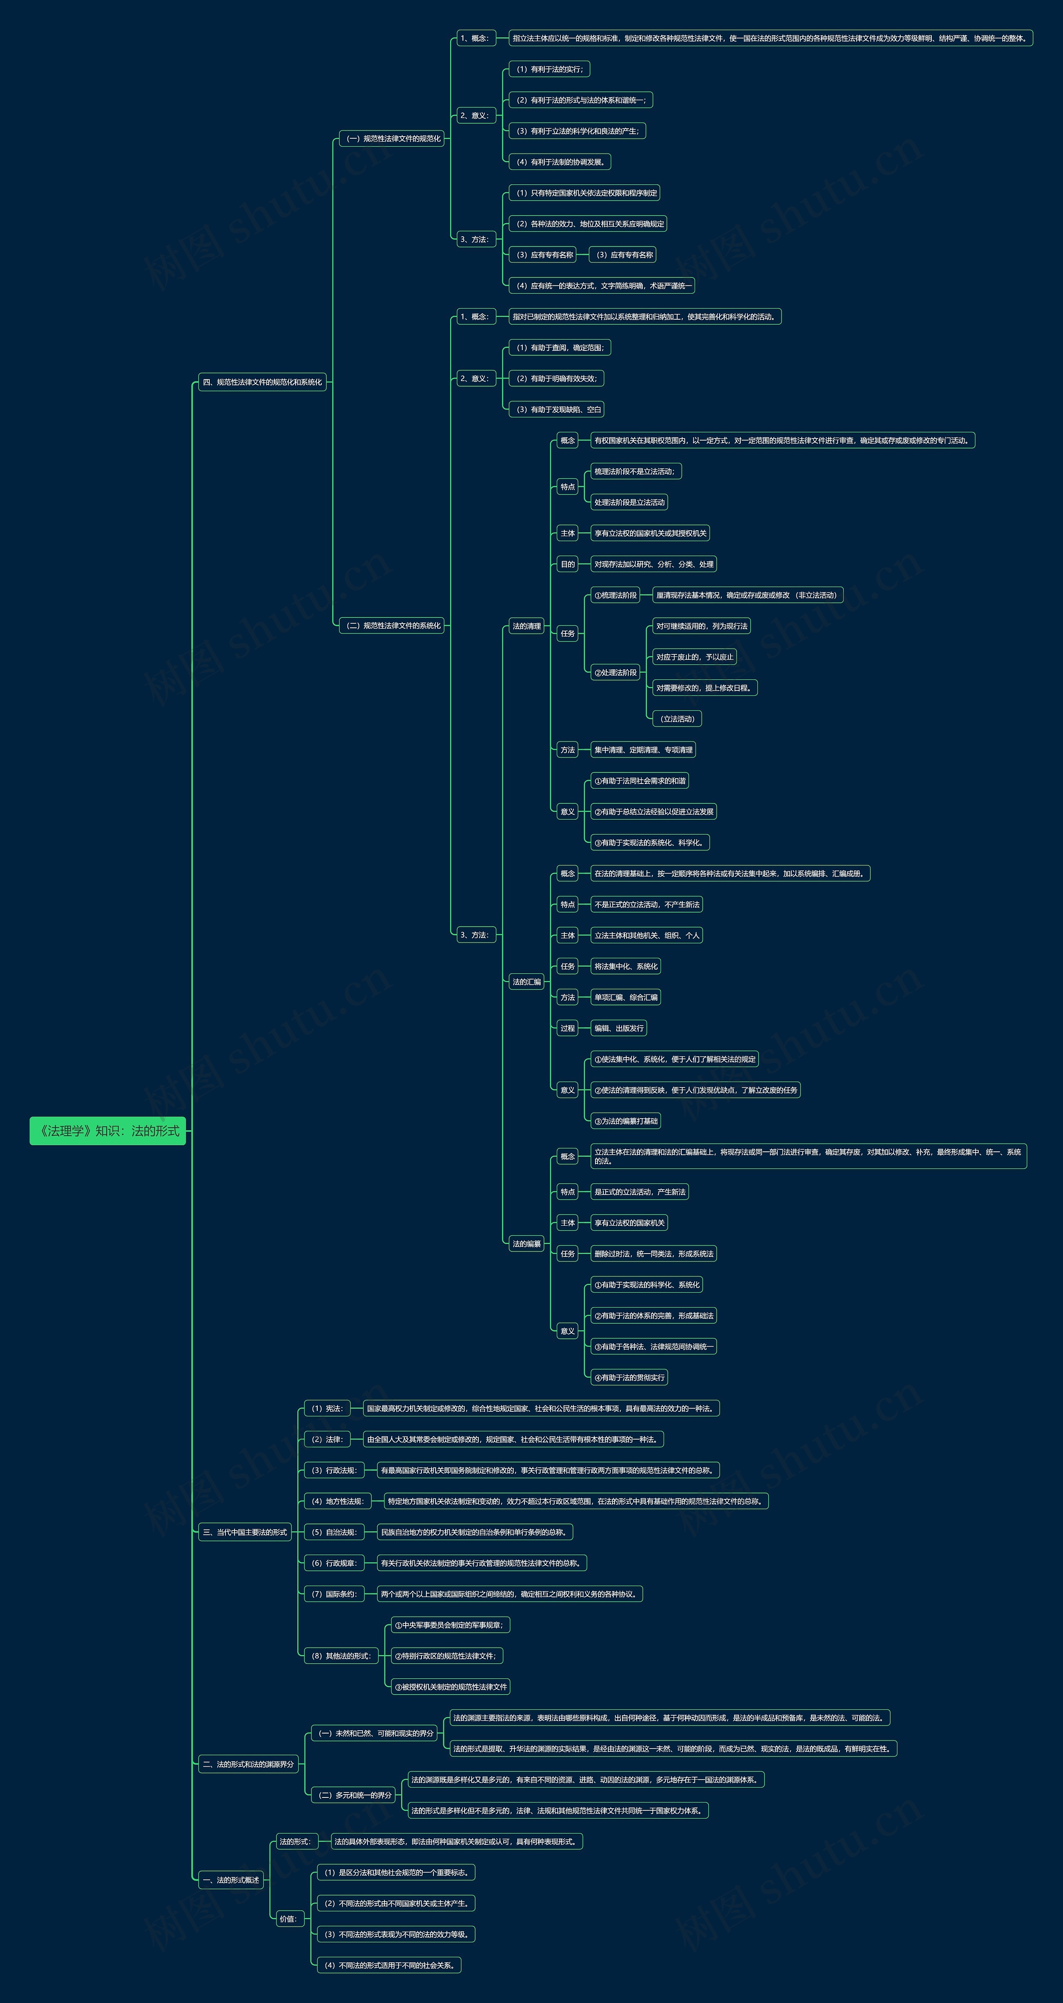Click the (8) 其他法的形式: node
The image size is (1063, 2003).
[340, 1655]
